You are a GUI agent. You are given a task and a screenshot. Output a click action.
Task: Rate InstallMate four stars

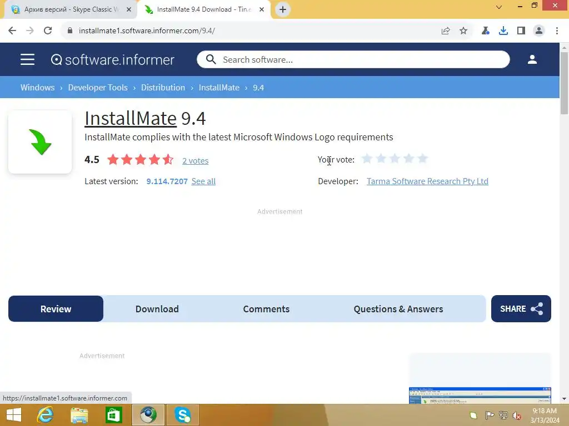pos(408,159)
